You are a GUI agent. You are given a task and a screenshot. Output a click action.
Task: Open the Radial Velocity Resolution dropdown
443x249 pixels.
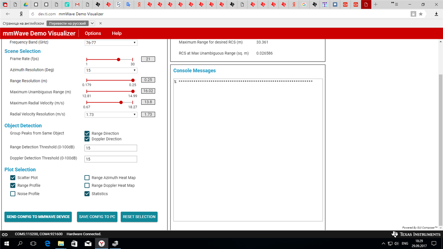(x=111, y=115)
